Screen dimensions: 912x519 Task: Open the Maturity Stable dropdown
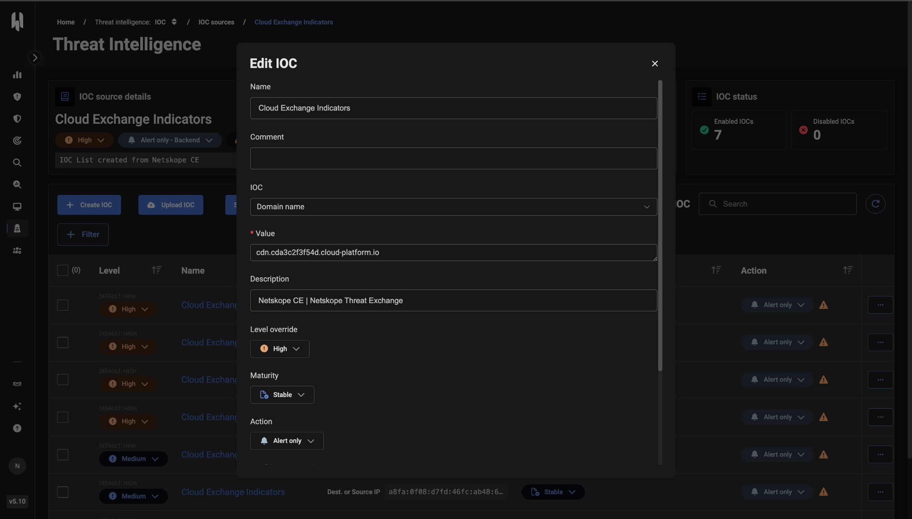[282, 395]
